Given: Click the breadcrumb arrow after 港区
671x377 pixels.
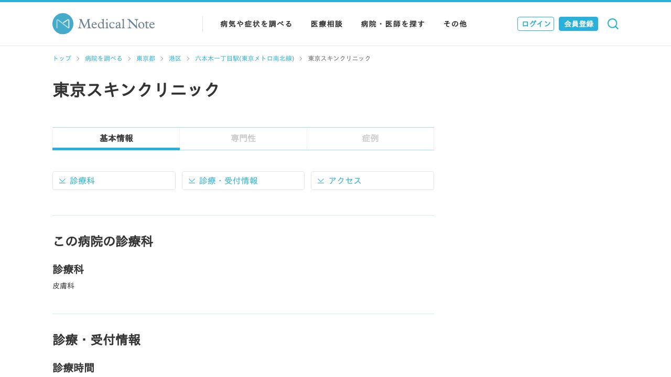Looking at the screenshot, I should click(x=188, y=59).
